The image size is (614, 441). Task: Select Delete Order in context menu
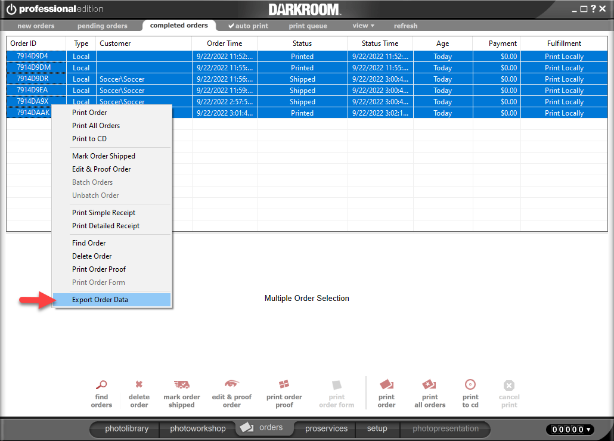click(x=112, y=256)
